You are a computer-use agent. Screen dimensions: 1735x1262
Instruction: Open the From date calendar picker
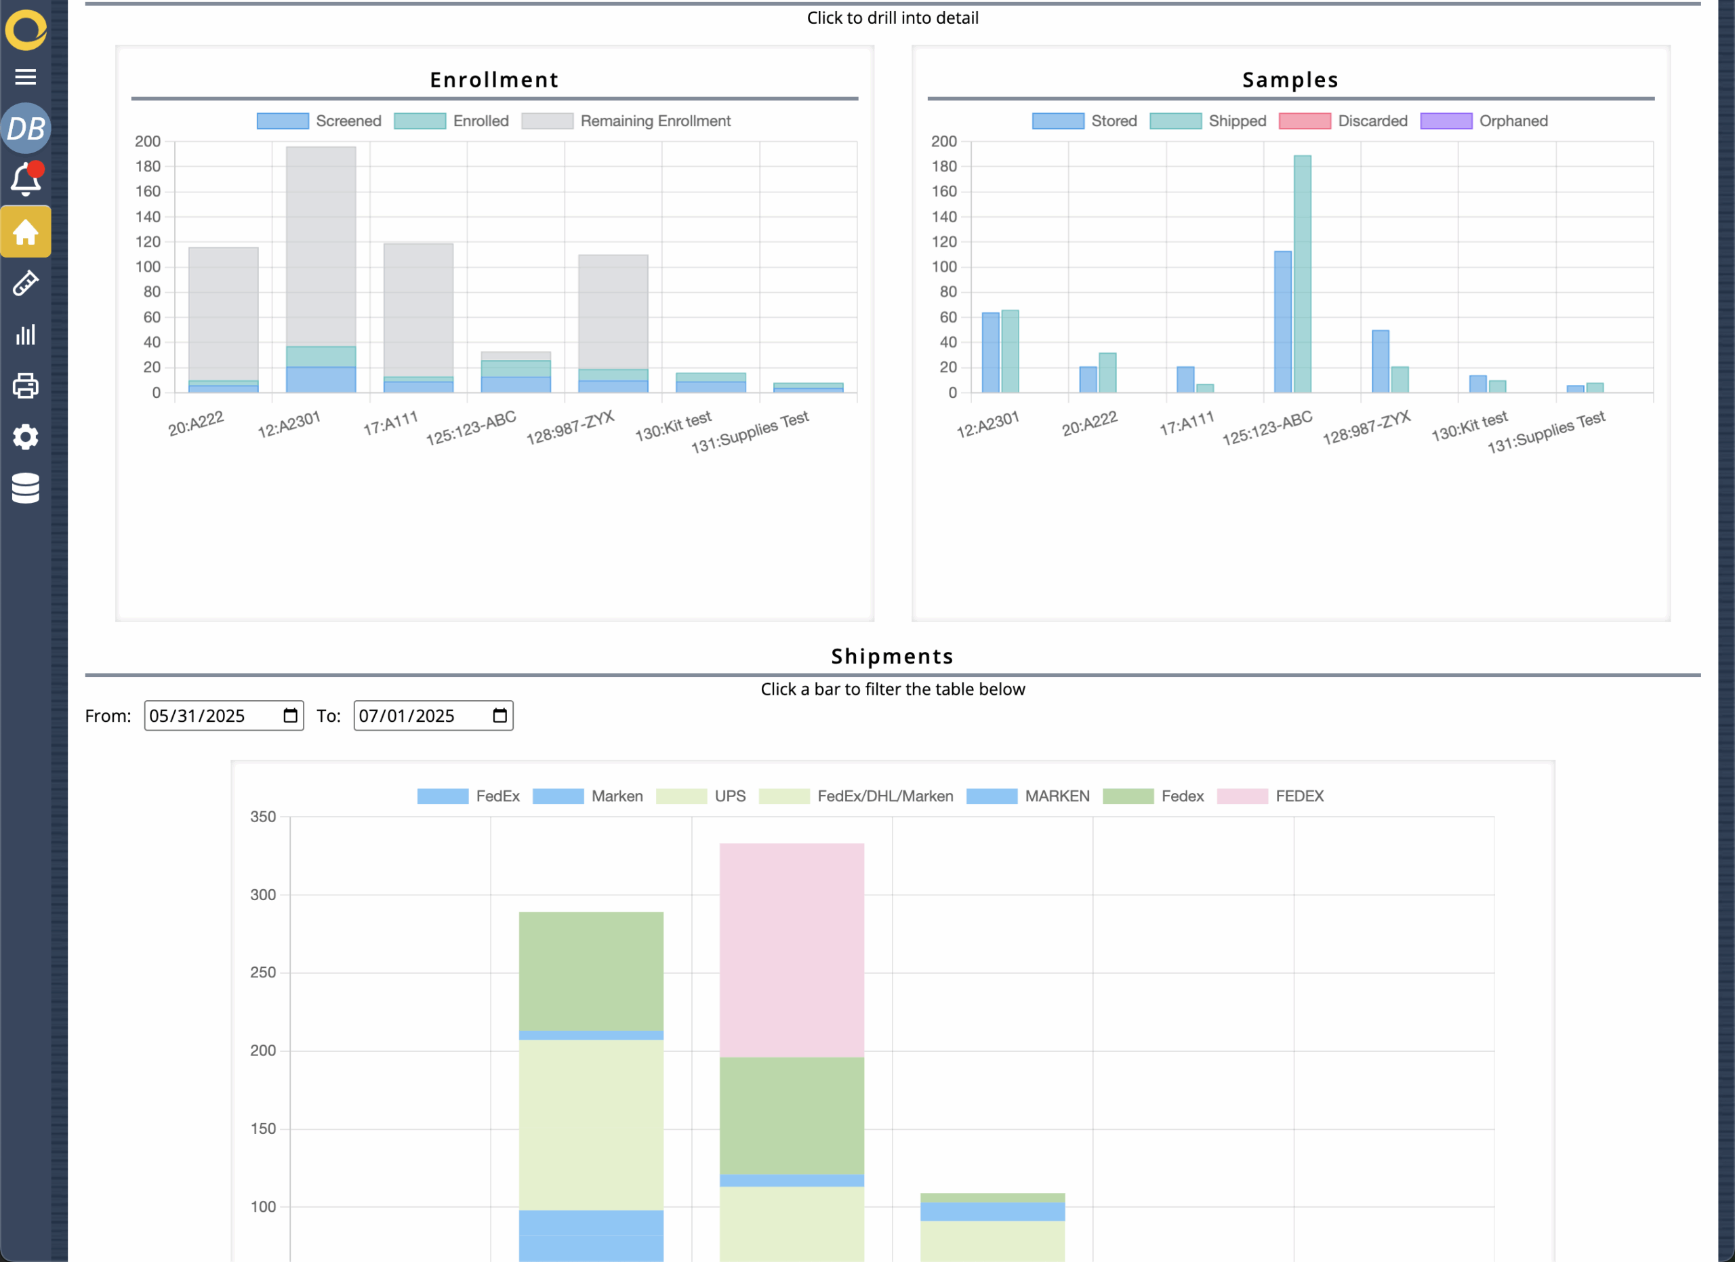290,715
